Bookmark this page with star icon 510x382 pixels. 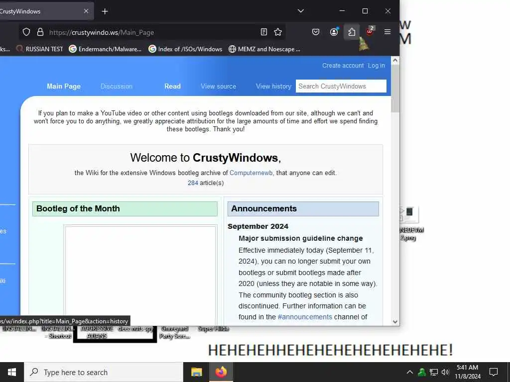[x=278, y=32]
